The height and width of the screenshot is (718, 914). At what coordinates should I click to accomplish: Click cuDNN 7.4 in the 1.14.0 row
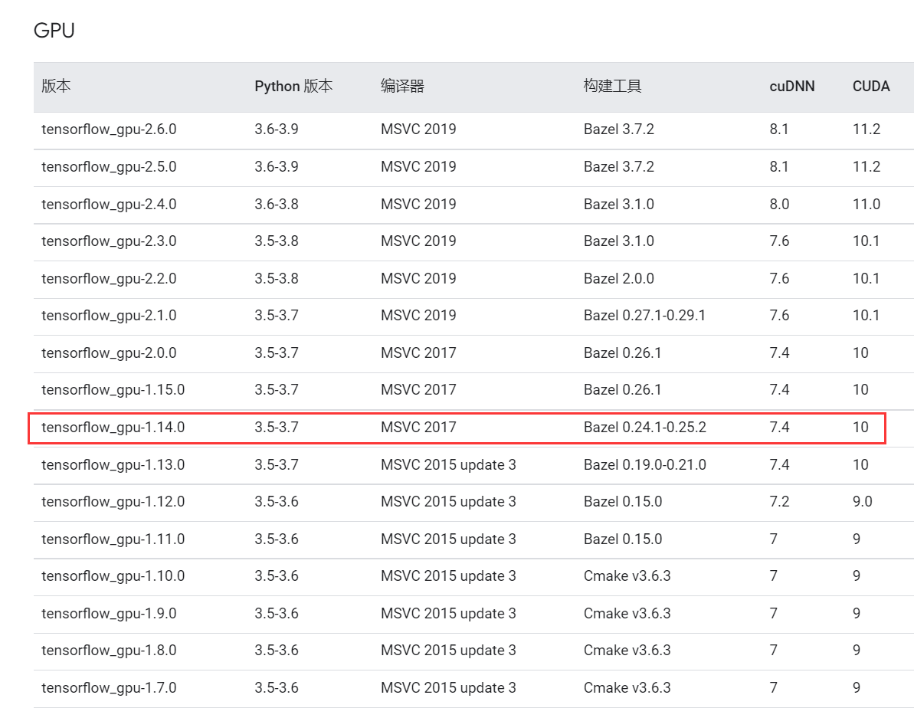[x=779, y=427]
